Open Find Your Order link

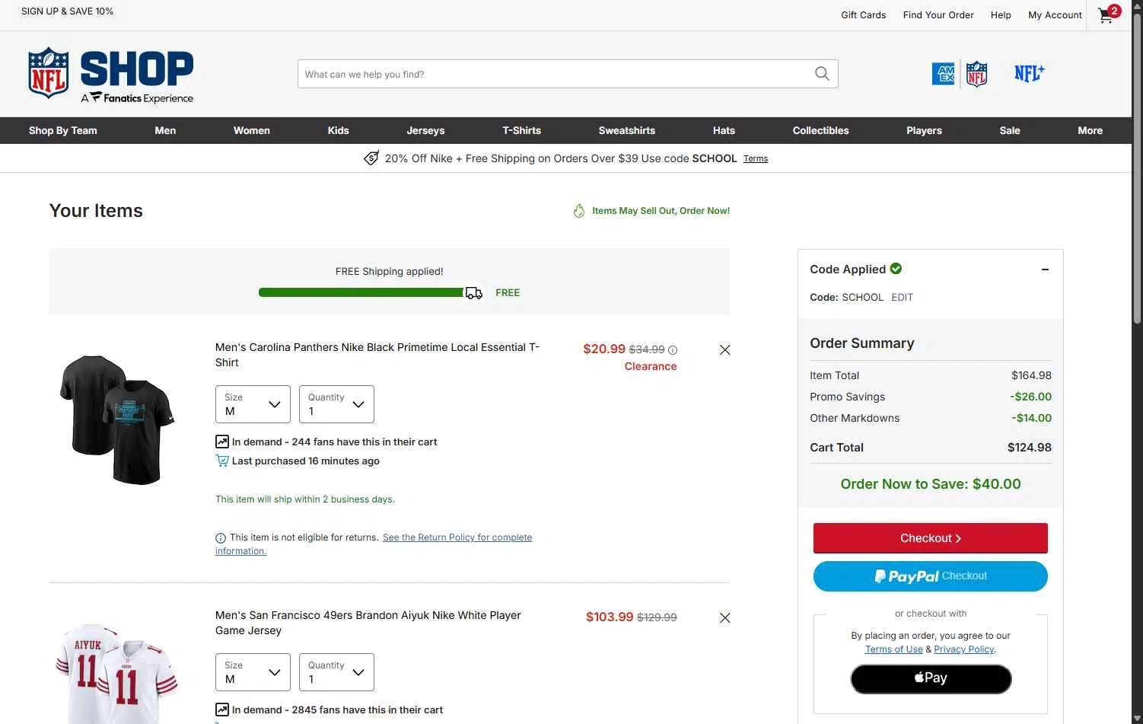point(938,14)
